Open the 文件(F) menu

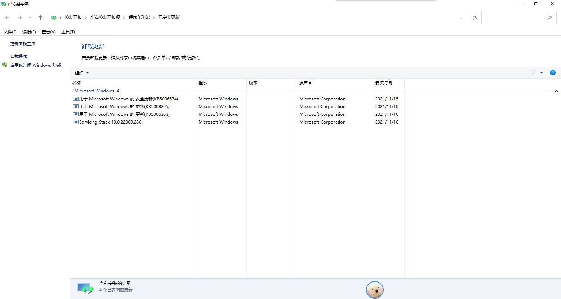click(10, 32)
